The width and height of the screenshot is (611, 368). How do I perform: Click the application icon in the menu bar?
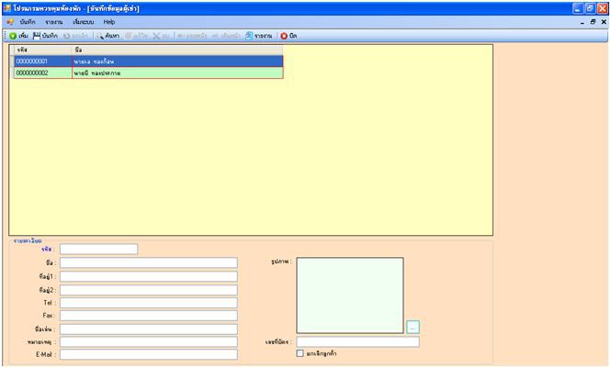(x=10, y=22)
